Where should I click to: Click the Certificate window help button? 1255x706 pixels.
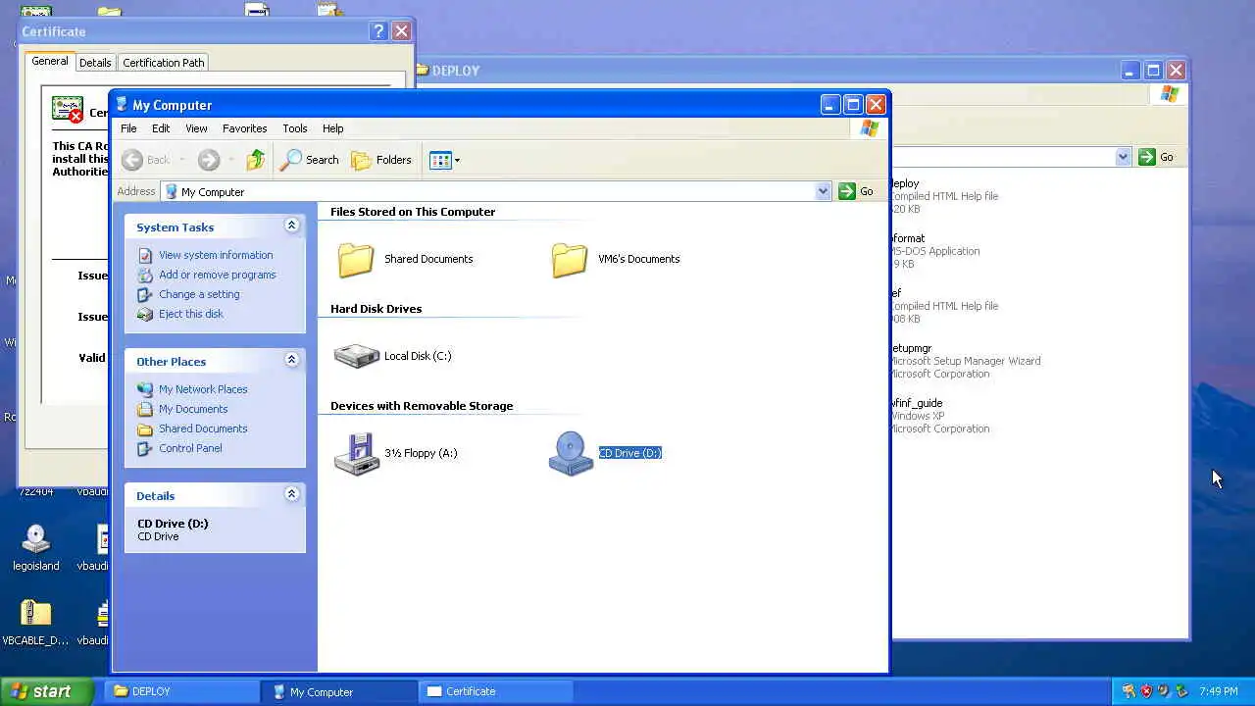click(x=378, y=31)
